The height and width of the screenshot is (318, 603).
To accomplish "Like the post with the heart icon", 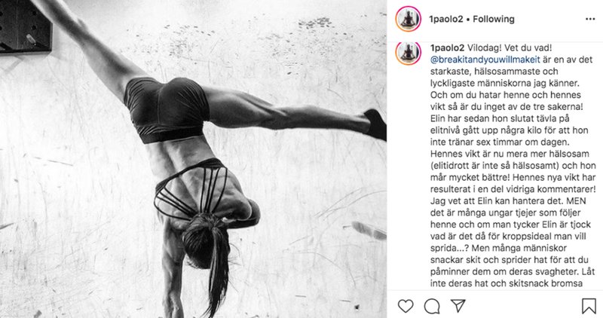I will [406, 306].
